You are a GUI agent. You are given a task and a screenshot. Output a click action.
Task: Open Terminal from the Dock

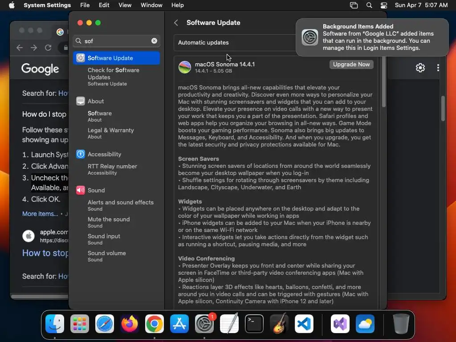(x=254, y=324)
